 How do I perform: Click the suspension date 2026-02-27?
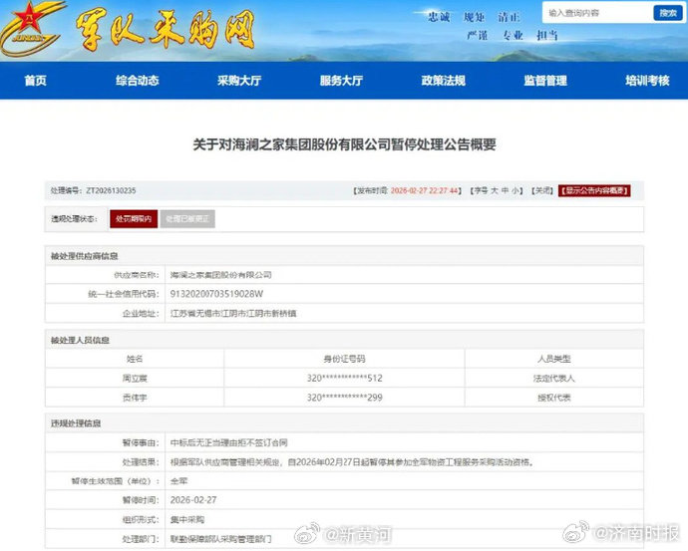193,500
